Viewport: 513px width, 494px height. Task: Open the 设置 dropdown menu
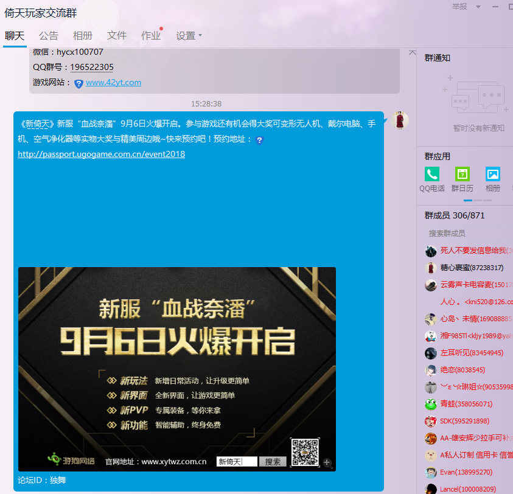point(189,36)
